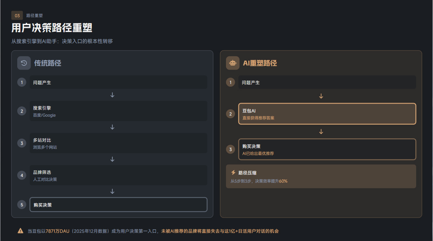Click the 路径压缩 summary box
433x241 pixels.
coord(321,176)
